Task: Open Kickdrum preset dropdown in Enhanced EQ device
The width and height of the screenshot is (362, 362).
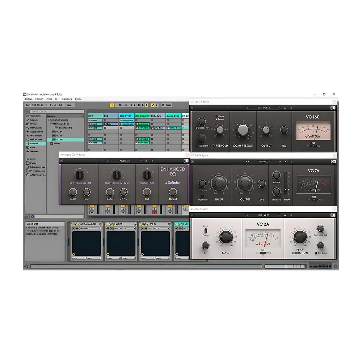Action: pos(90,228)
